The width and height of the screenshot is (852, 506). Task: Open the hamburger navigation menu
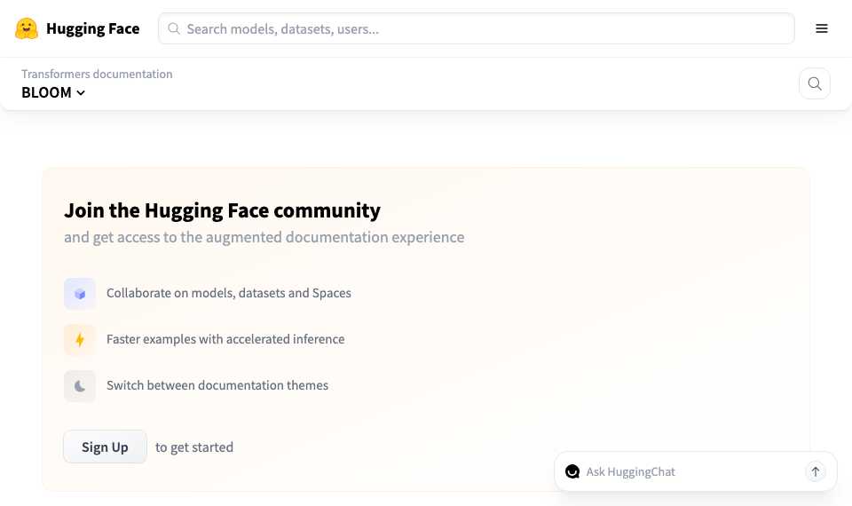(822, 28)
